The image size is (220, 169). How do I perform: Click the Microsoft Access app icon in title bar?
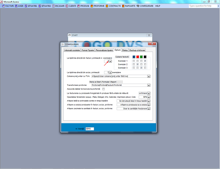pyautogui.click(x=1, y=2)
